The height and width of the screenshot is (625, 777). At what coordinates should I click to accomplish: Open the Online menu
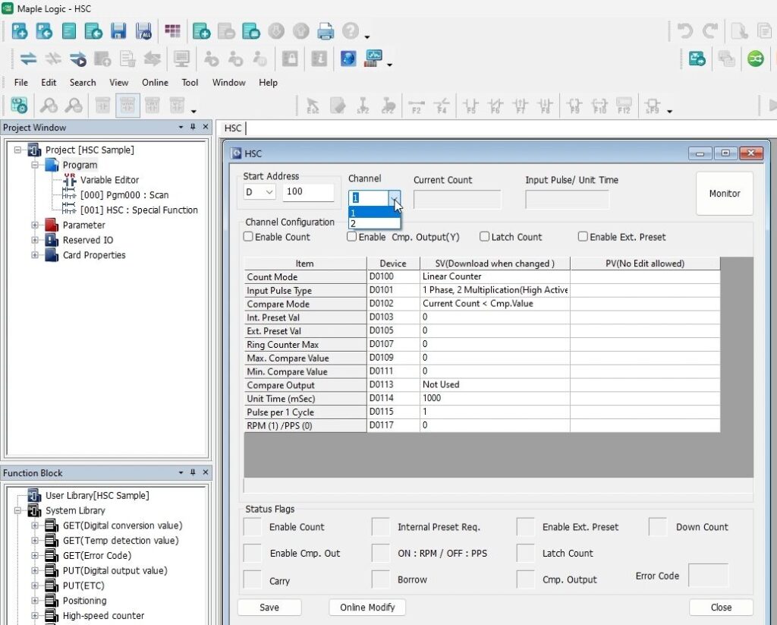[x=155, y=82]
